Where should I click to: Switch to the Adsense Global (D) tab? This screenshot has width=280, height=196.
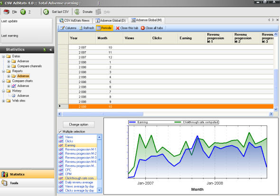[x=111, y=21]
